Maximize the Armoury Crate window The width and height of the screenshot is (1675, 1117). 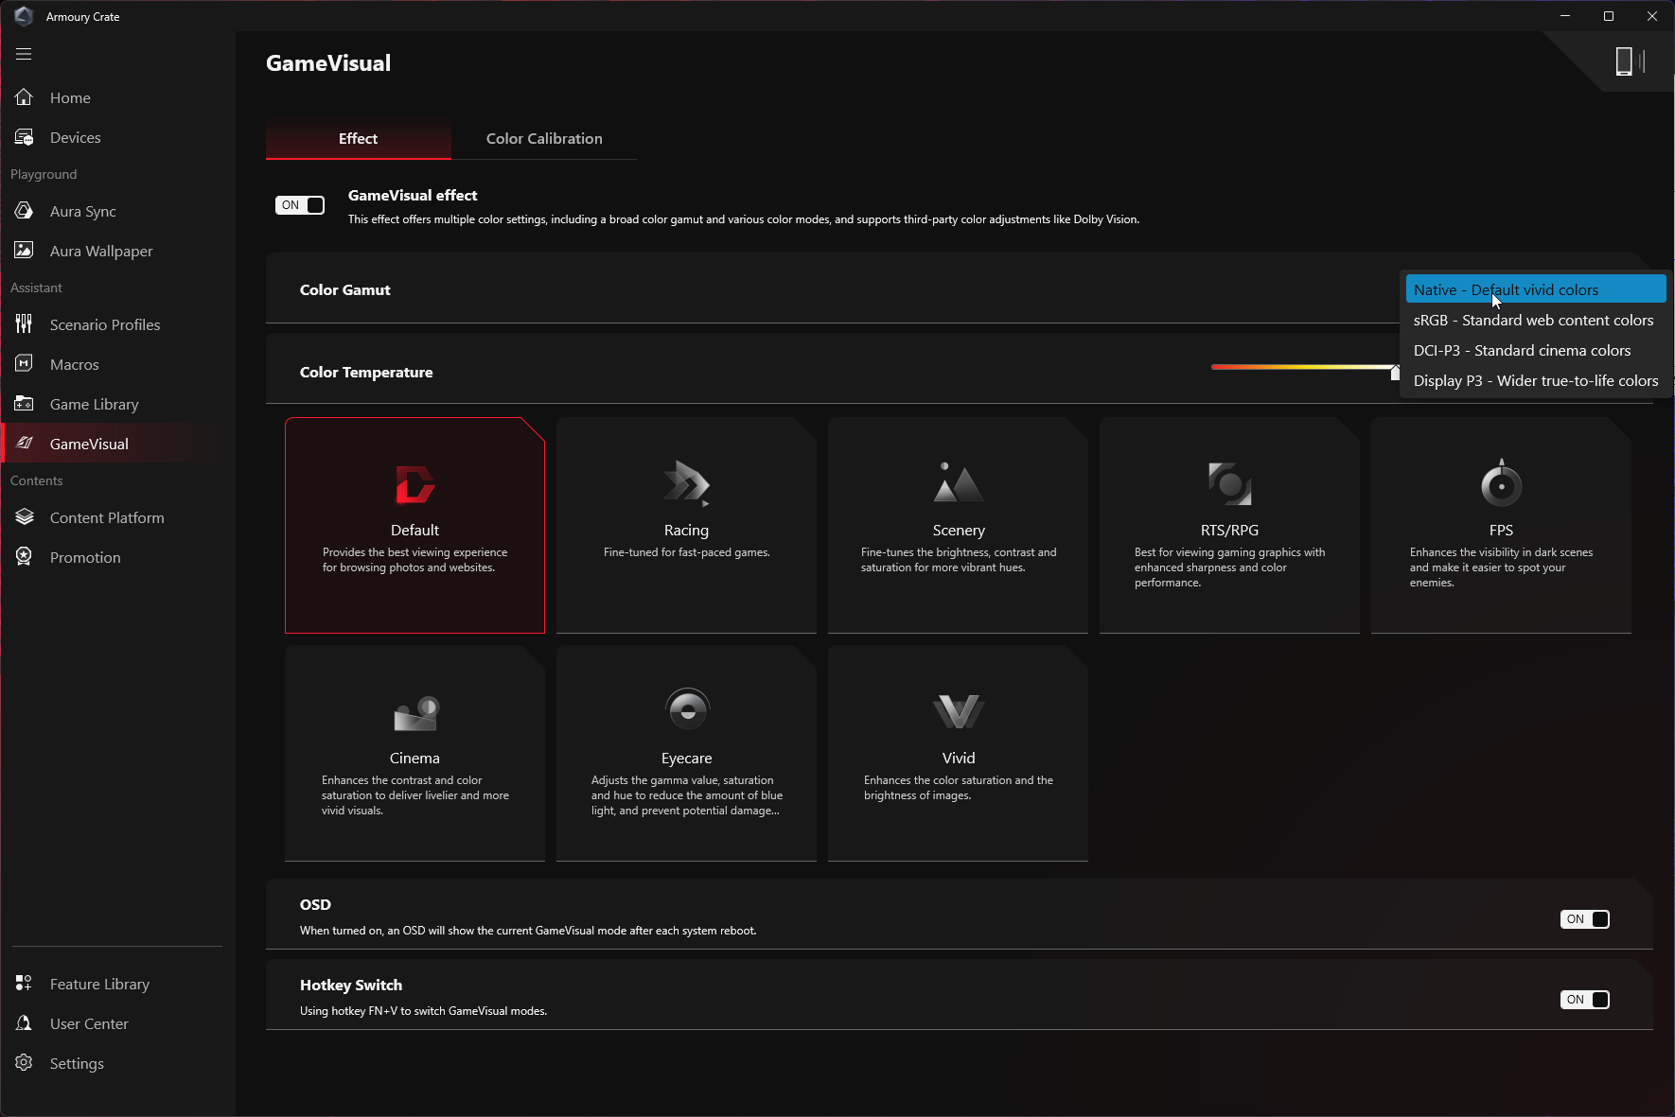pyautogui.click(x=1609, y=16)
